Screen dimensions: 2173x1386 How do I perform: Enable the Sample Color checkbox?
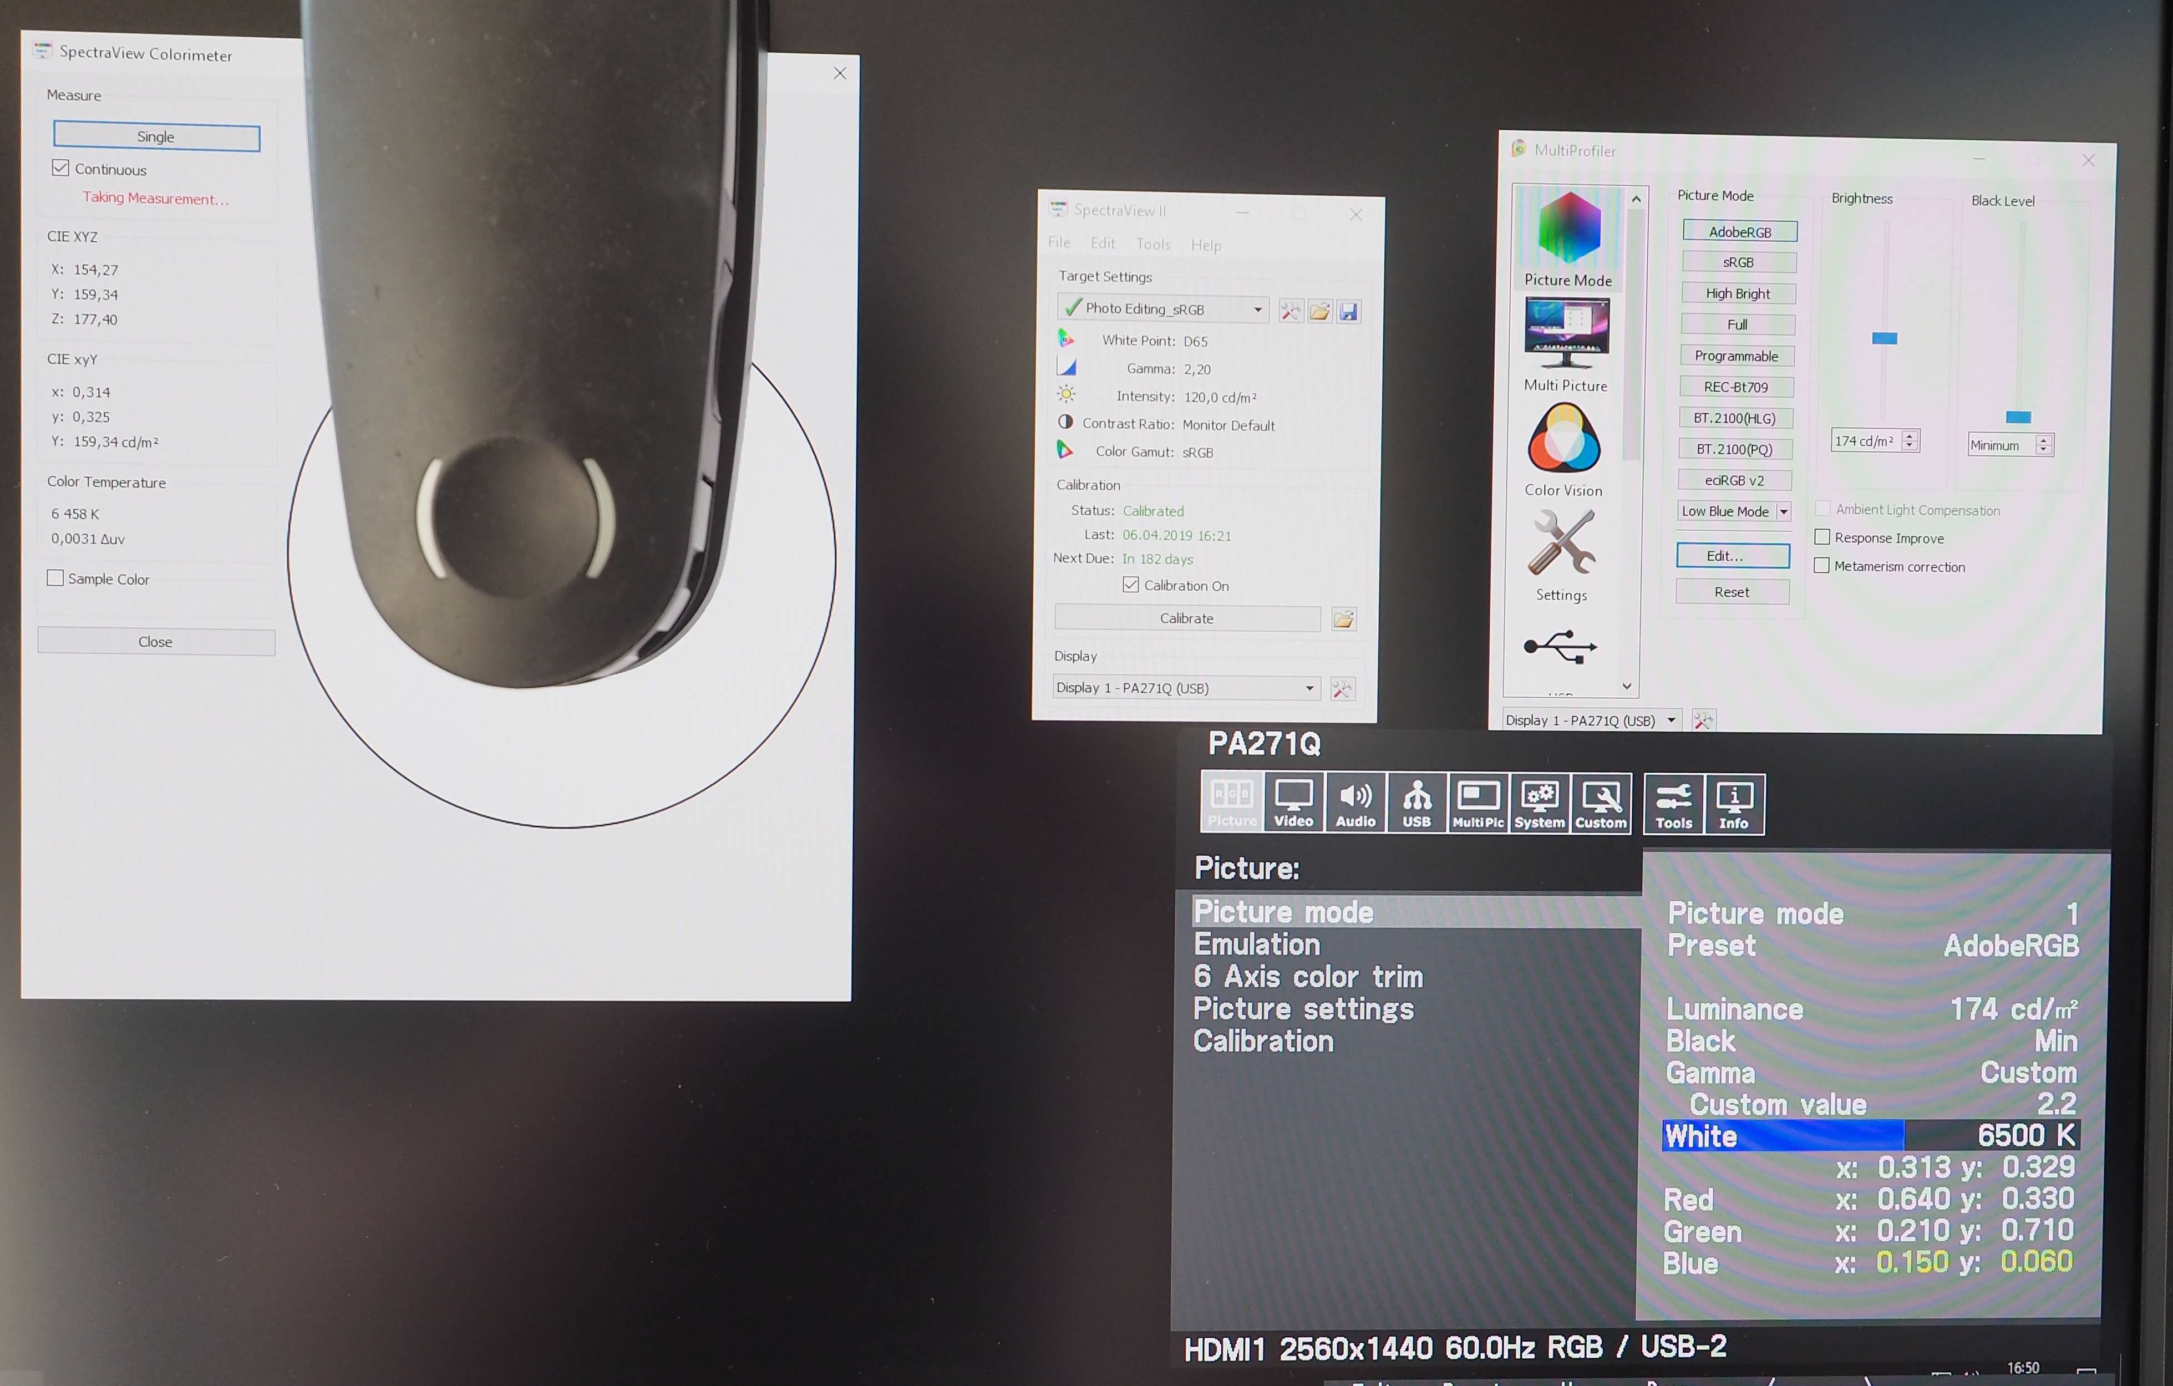point(56,578)
